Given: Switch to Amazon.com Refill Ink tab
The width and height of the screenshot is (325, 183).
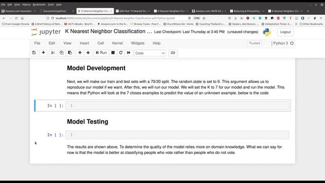Looking at the screenshot, I should coord(209,11).
